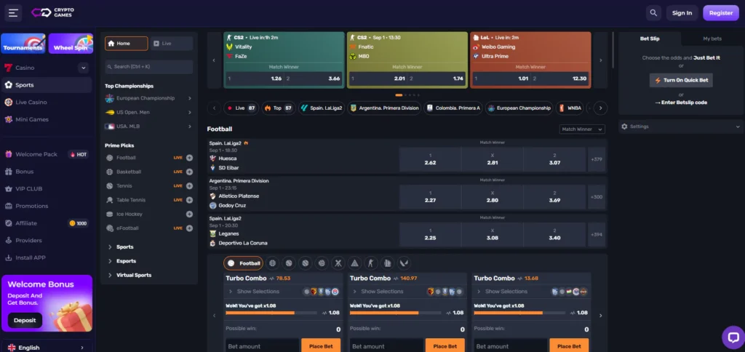The image size is (745, 352).
Task: Click the plus icon beside Basketball
Action: [x=189, y=172]
